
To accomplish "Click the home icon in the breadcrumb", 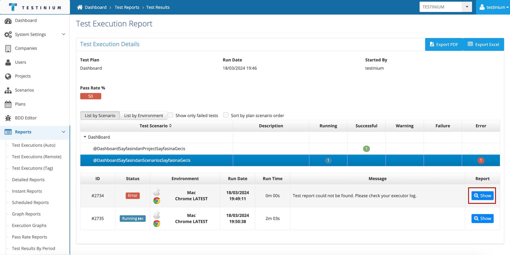I will point(80,7).
